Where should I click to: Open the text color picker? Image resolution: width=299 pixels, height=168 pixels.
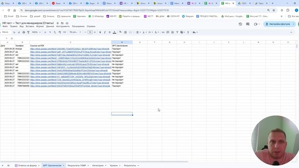point(114,32)
